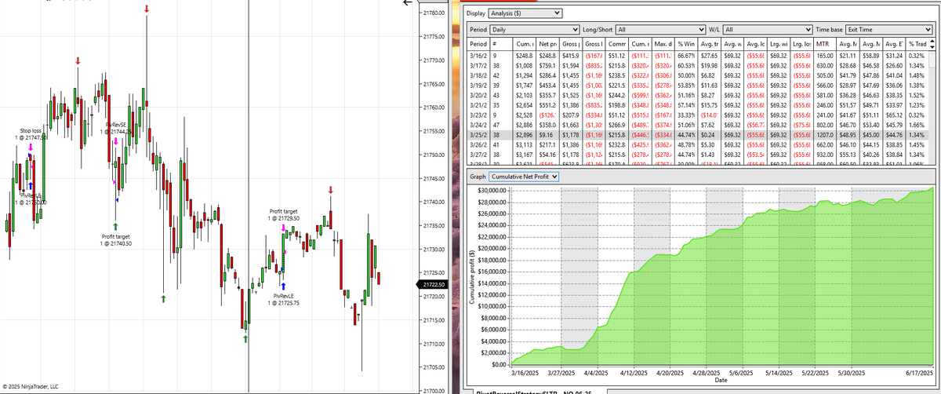Open the Graph dropdown showing Cumulative Net Profit
Image resolution: width=941 pixels, height=394 pixels.
click(525, 177)
